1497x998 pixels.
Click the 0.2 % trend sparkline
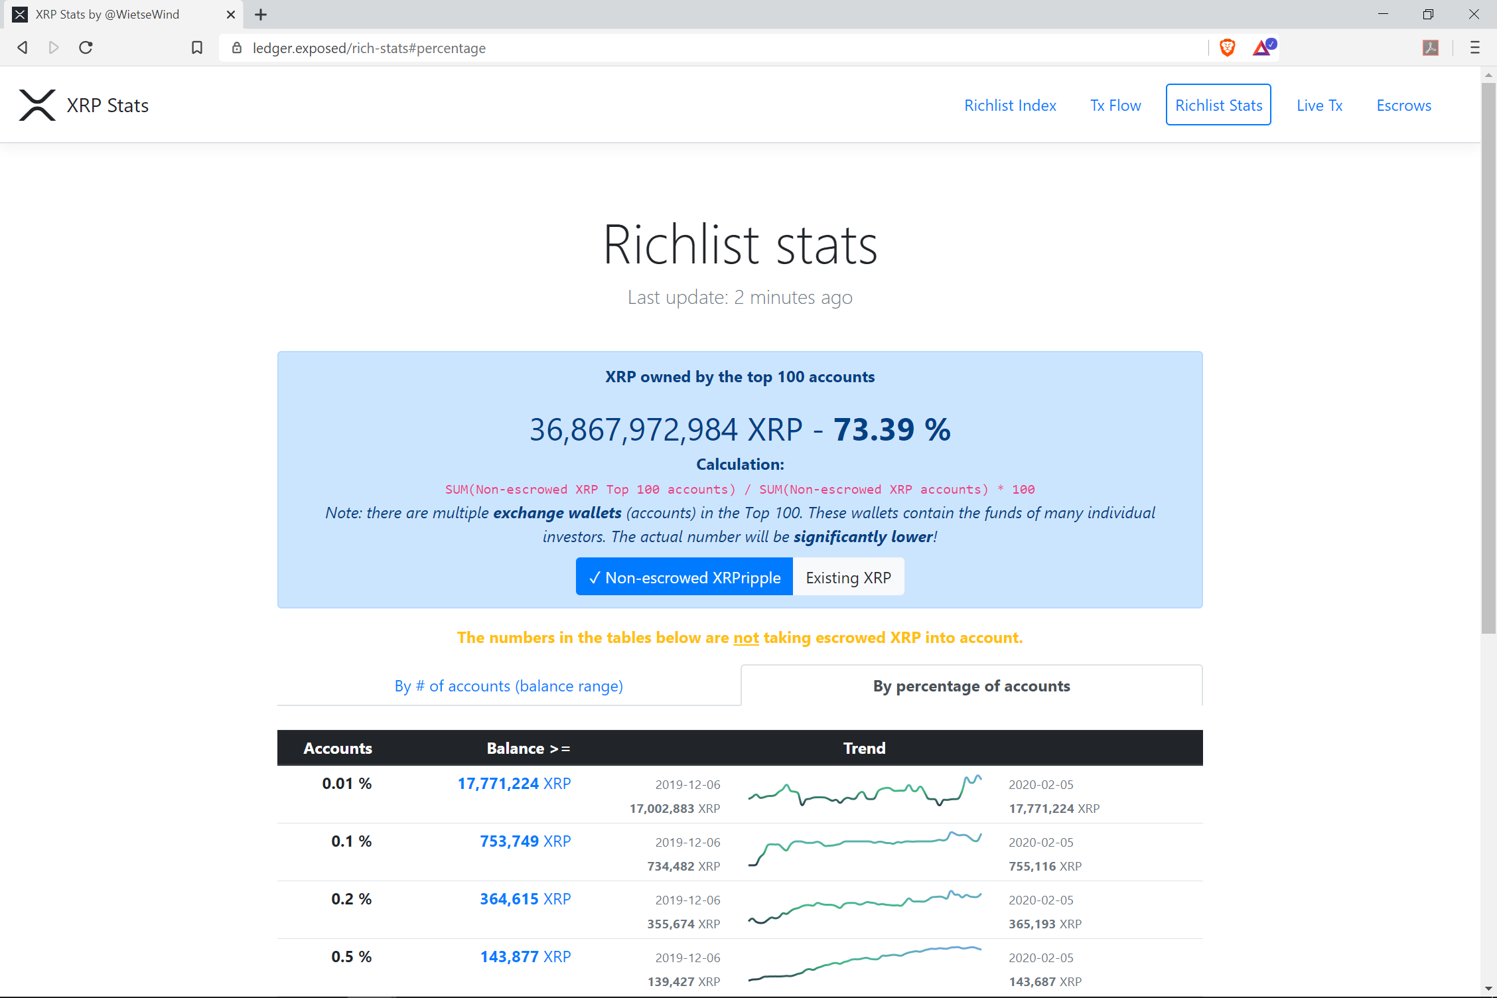click(865, 906)
